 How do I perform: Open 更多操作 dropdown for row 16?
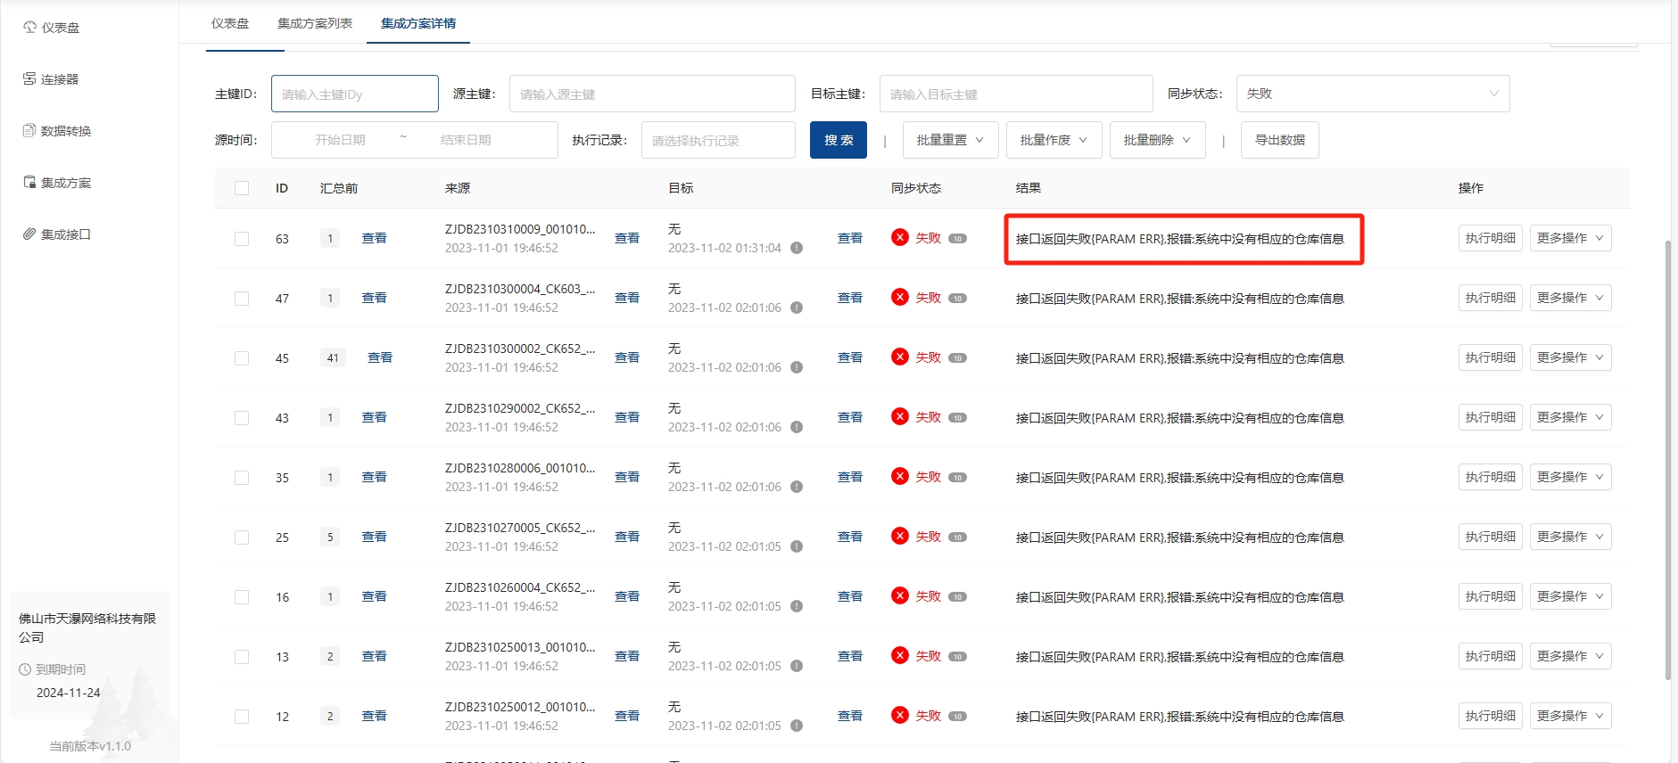(1570, 596)
